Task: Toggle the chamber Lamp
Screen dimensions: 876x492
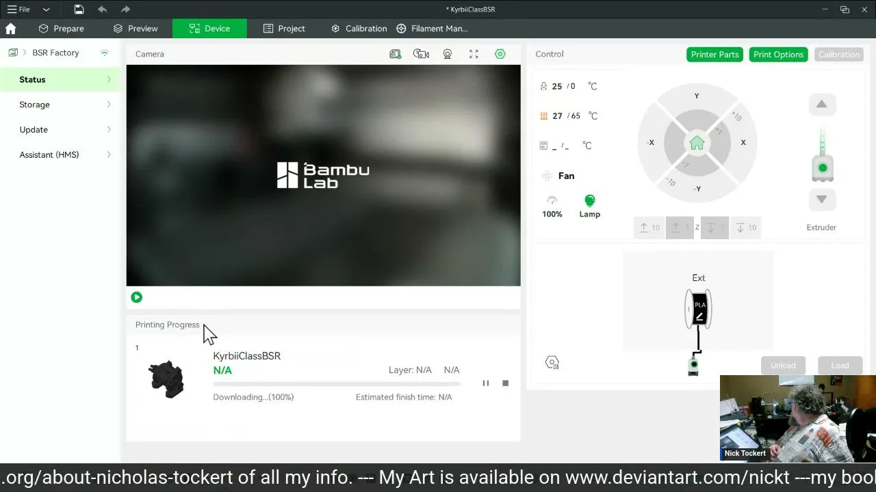Action: point(590,206)
